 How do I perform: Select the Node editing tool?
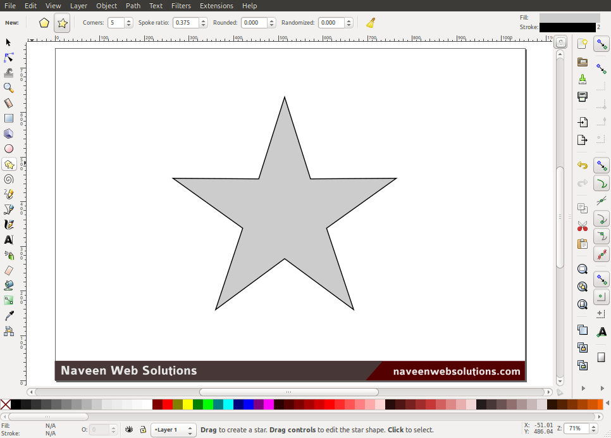pyautogui.click(x=9, y=57)
